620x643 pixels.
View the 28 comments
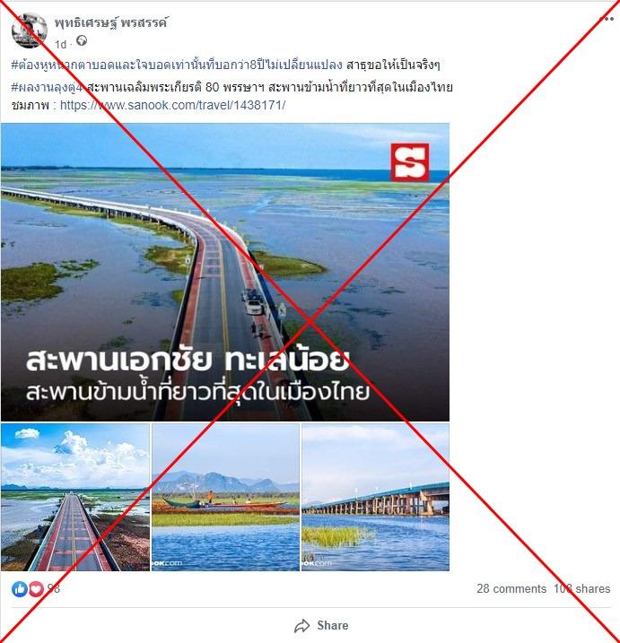511,588
